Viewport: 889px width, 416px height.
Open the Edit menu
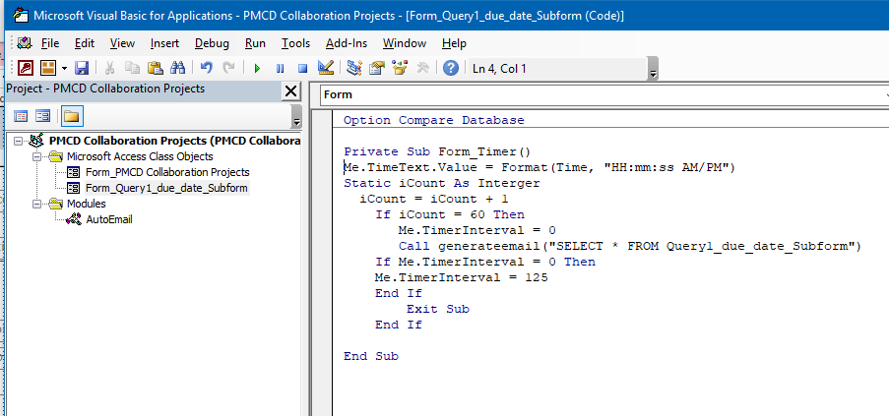tap(85, 43)
